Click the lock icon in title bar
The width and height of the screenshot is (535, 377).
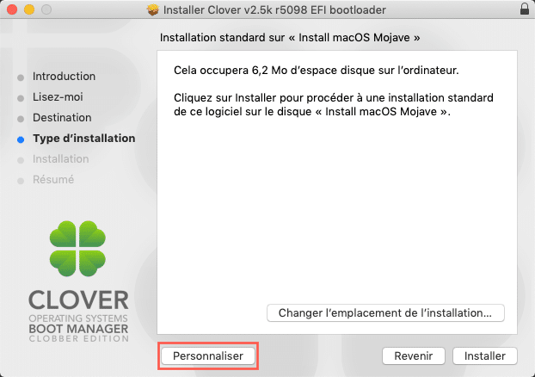[525, 9]
